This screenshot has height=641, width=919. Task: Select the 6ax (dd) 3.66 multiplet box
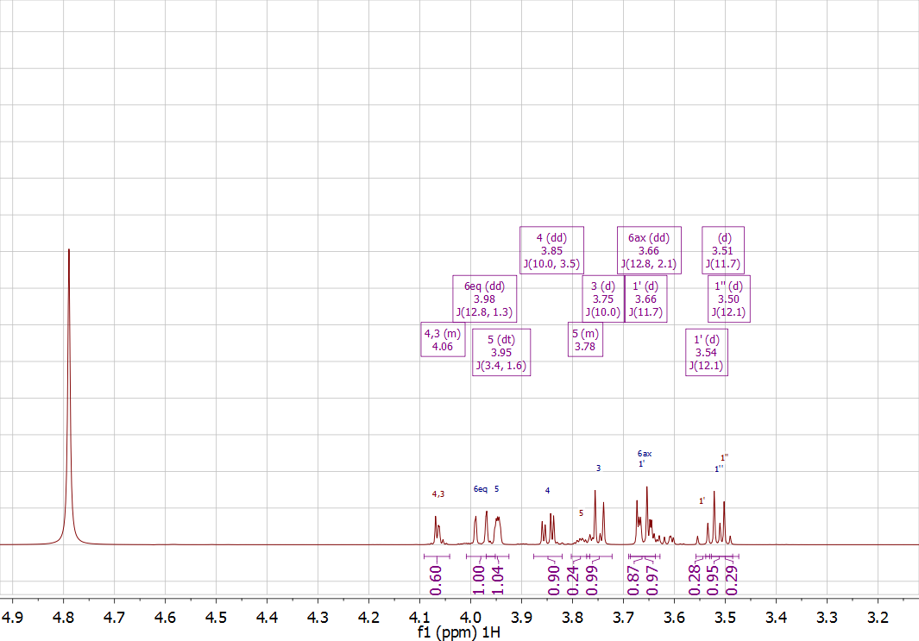pos(649,250)
